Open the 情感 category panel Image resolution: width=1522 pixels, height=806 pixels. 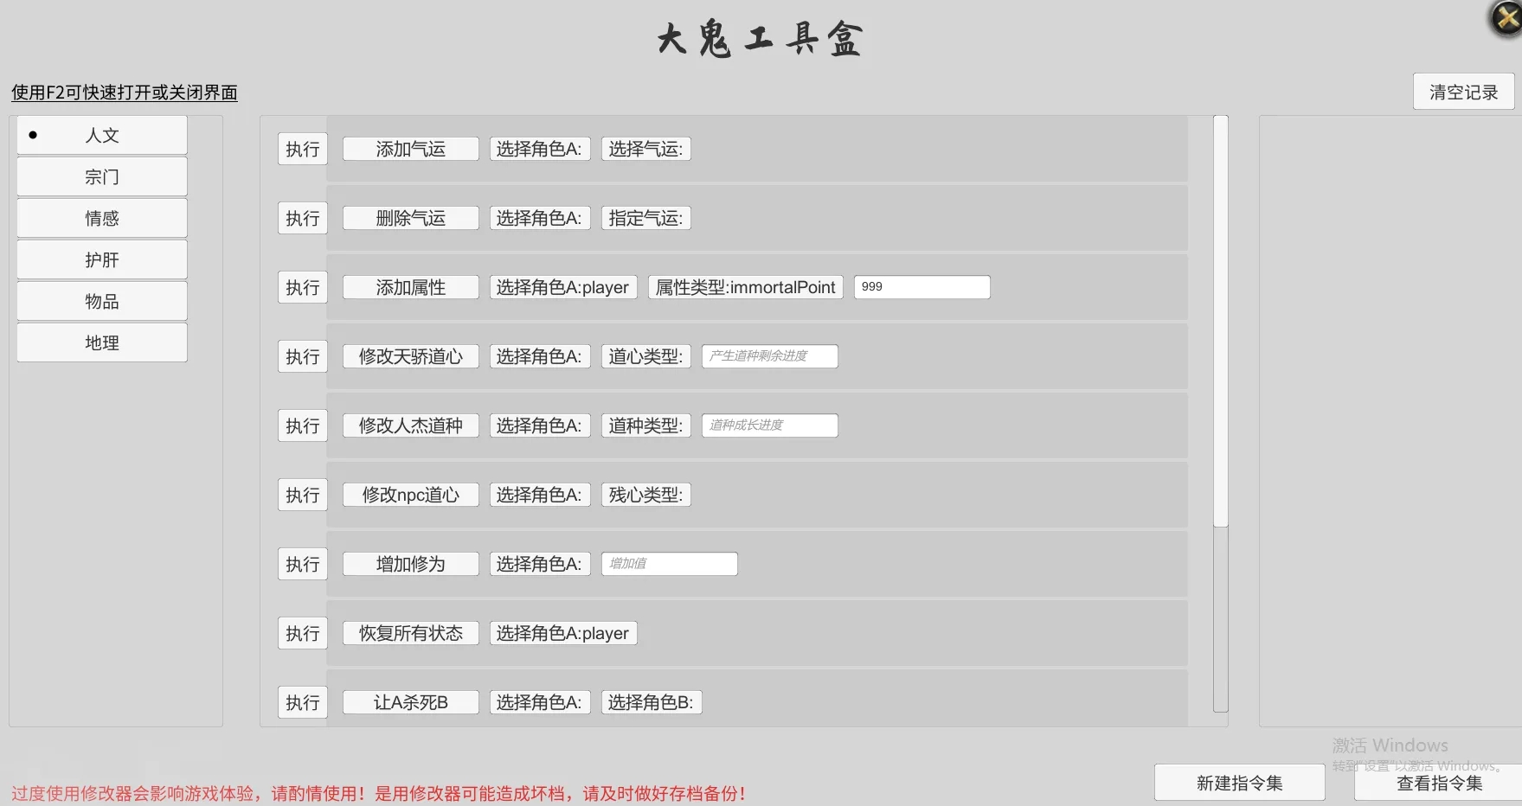click(101, 218)
